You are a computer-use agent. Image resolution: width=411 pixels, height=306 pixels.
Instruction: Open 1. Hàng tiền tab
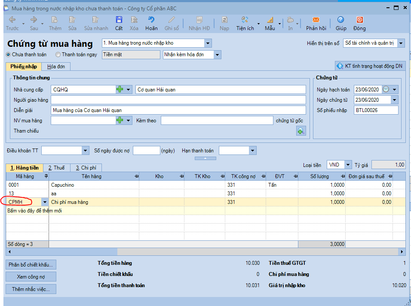(25, 168)
